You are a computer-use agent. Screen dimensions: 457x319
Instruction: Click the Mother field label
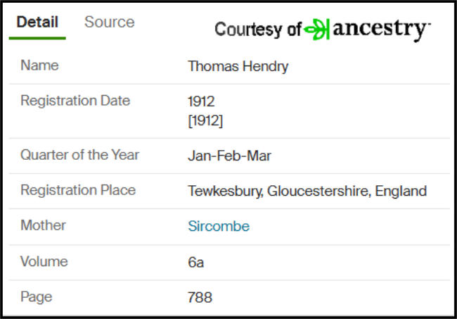43,225
